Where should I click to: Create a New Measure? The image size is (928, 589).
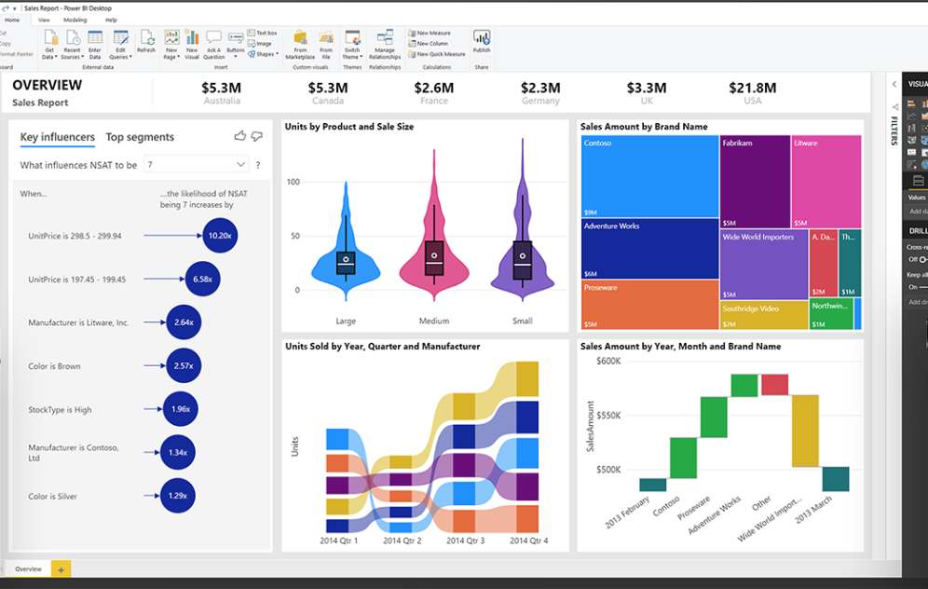tap(430, 34)
